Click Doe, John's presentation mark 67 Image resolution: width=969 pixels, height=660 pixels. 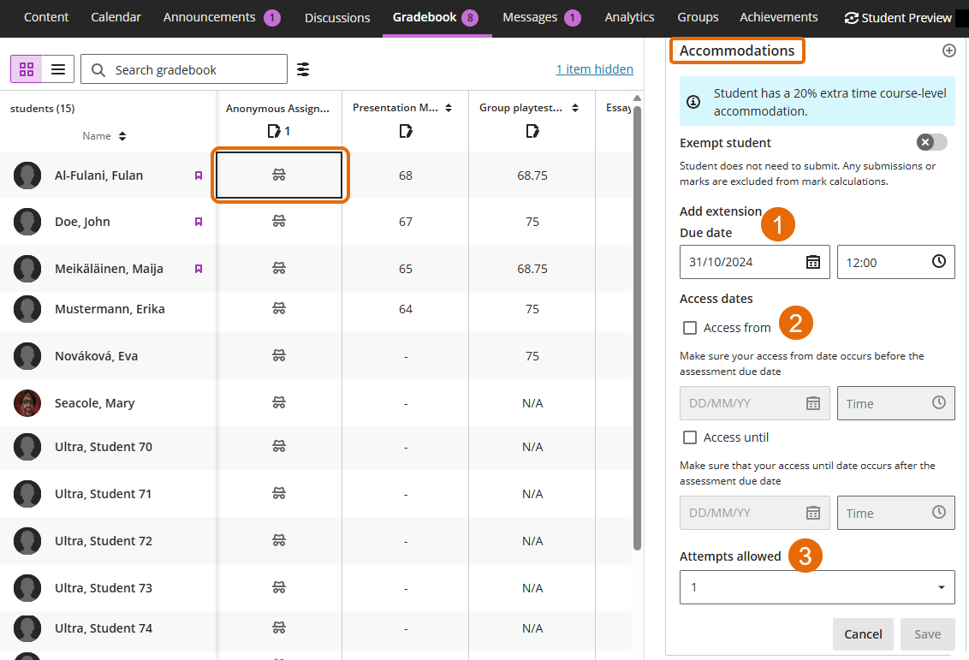[406, 221]
